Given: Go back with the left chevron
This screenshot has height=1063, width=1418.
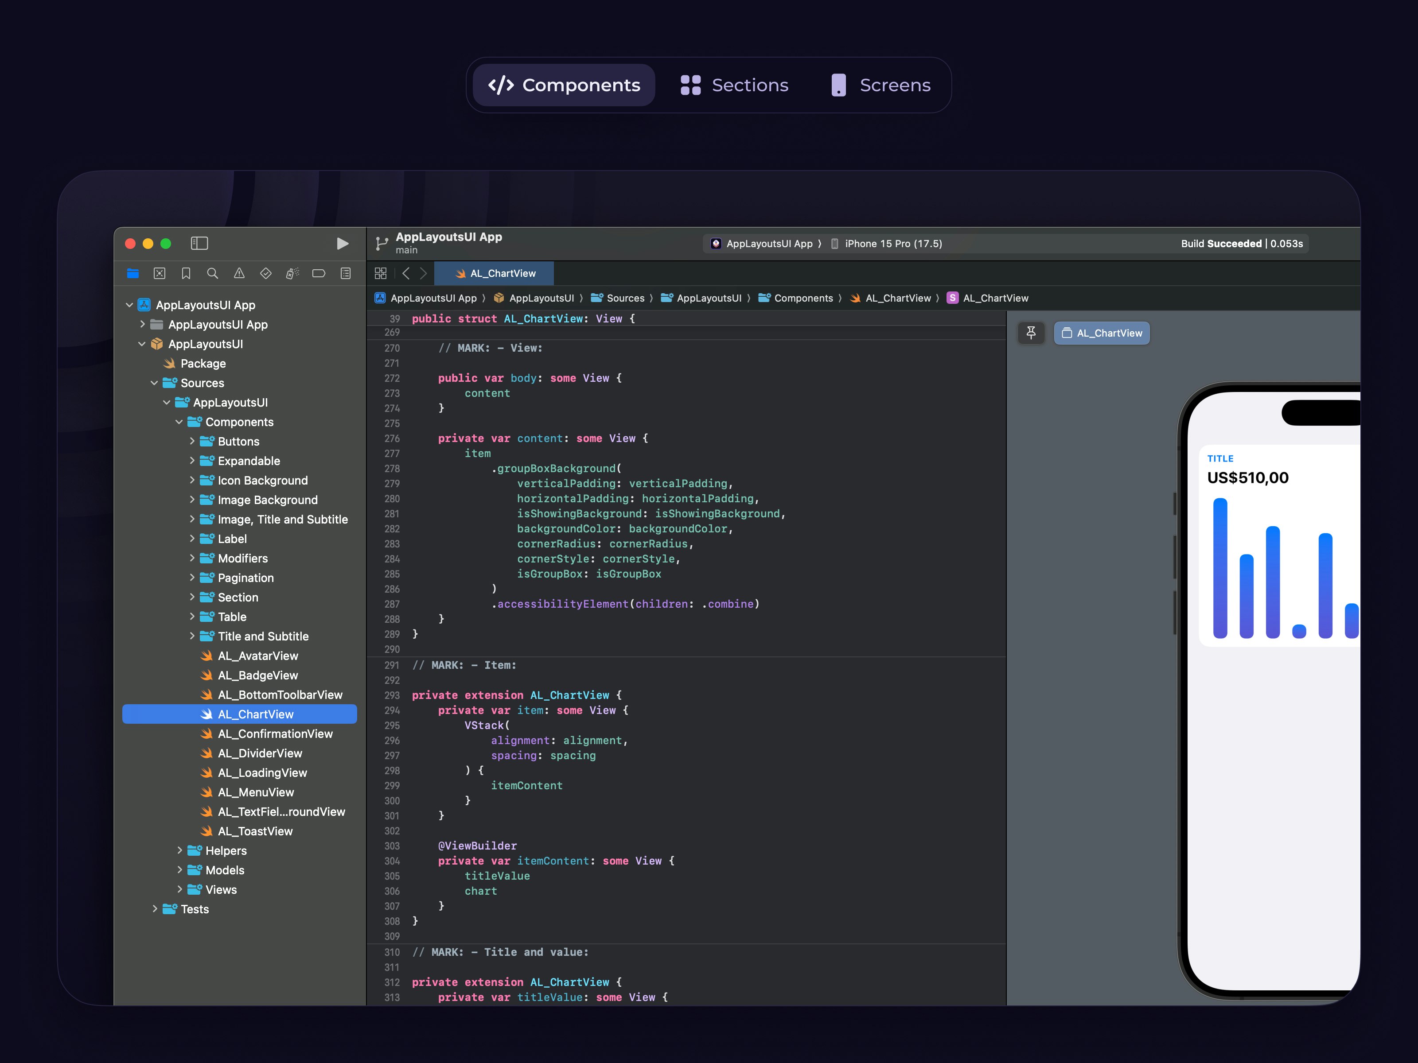Looking at the screenshot, I should click(406, 274).
